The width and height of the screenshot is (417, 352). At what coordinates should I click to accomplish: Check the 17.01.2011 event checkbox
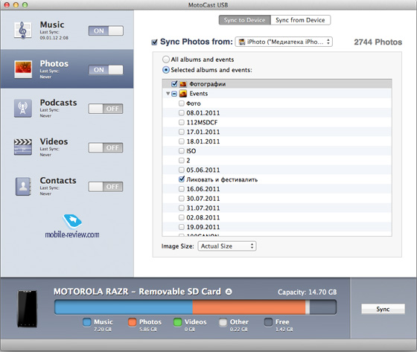[182, 132]
